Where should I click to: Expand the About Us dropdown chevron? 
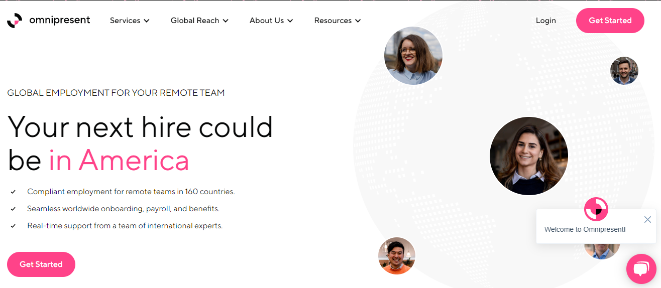click(290, 21)
